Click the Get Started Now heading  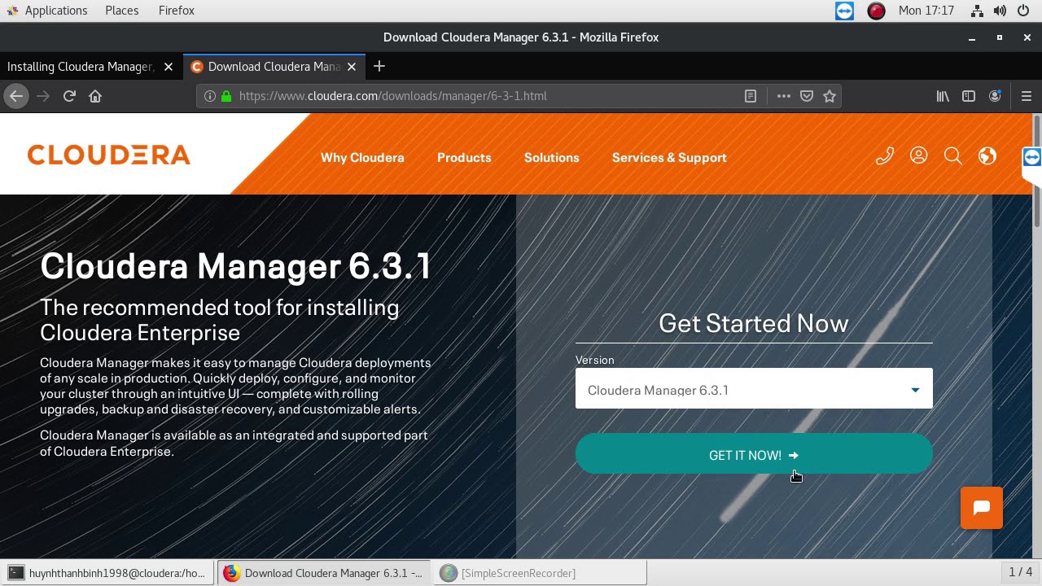754,323
